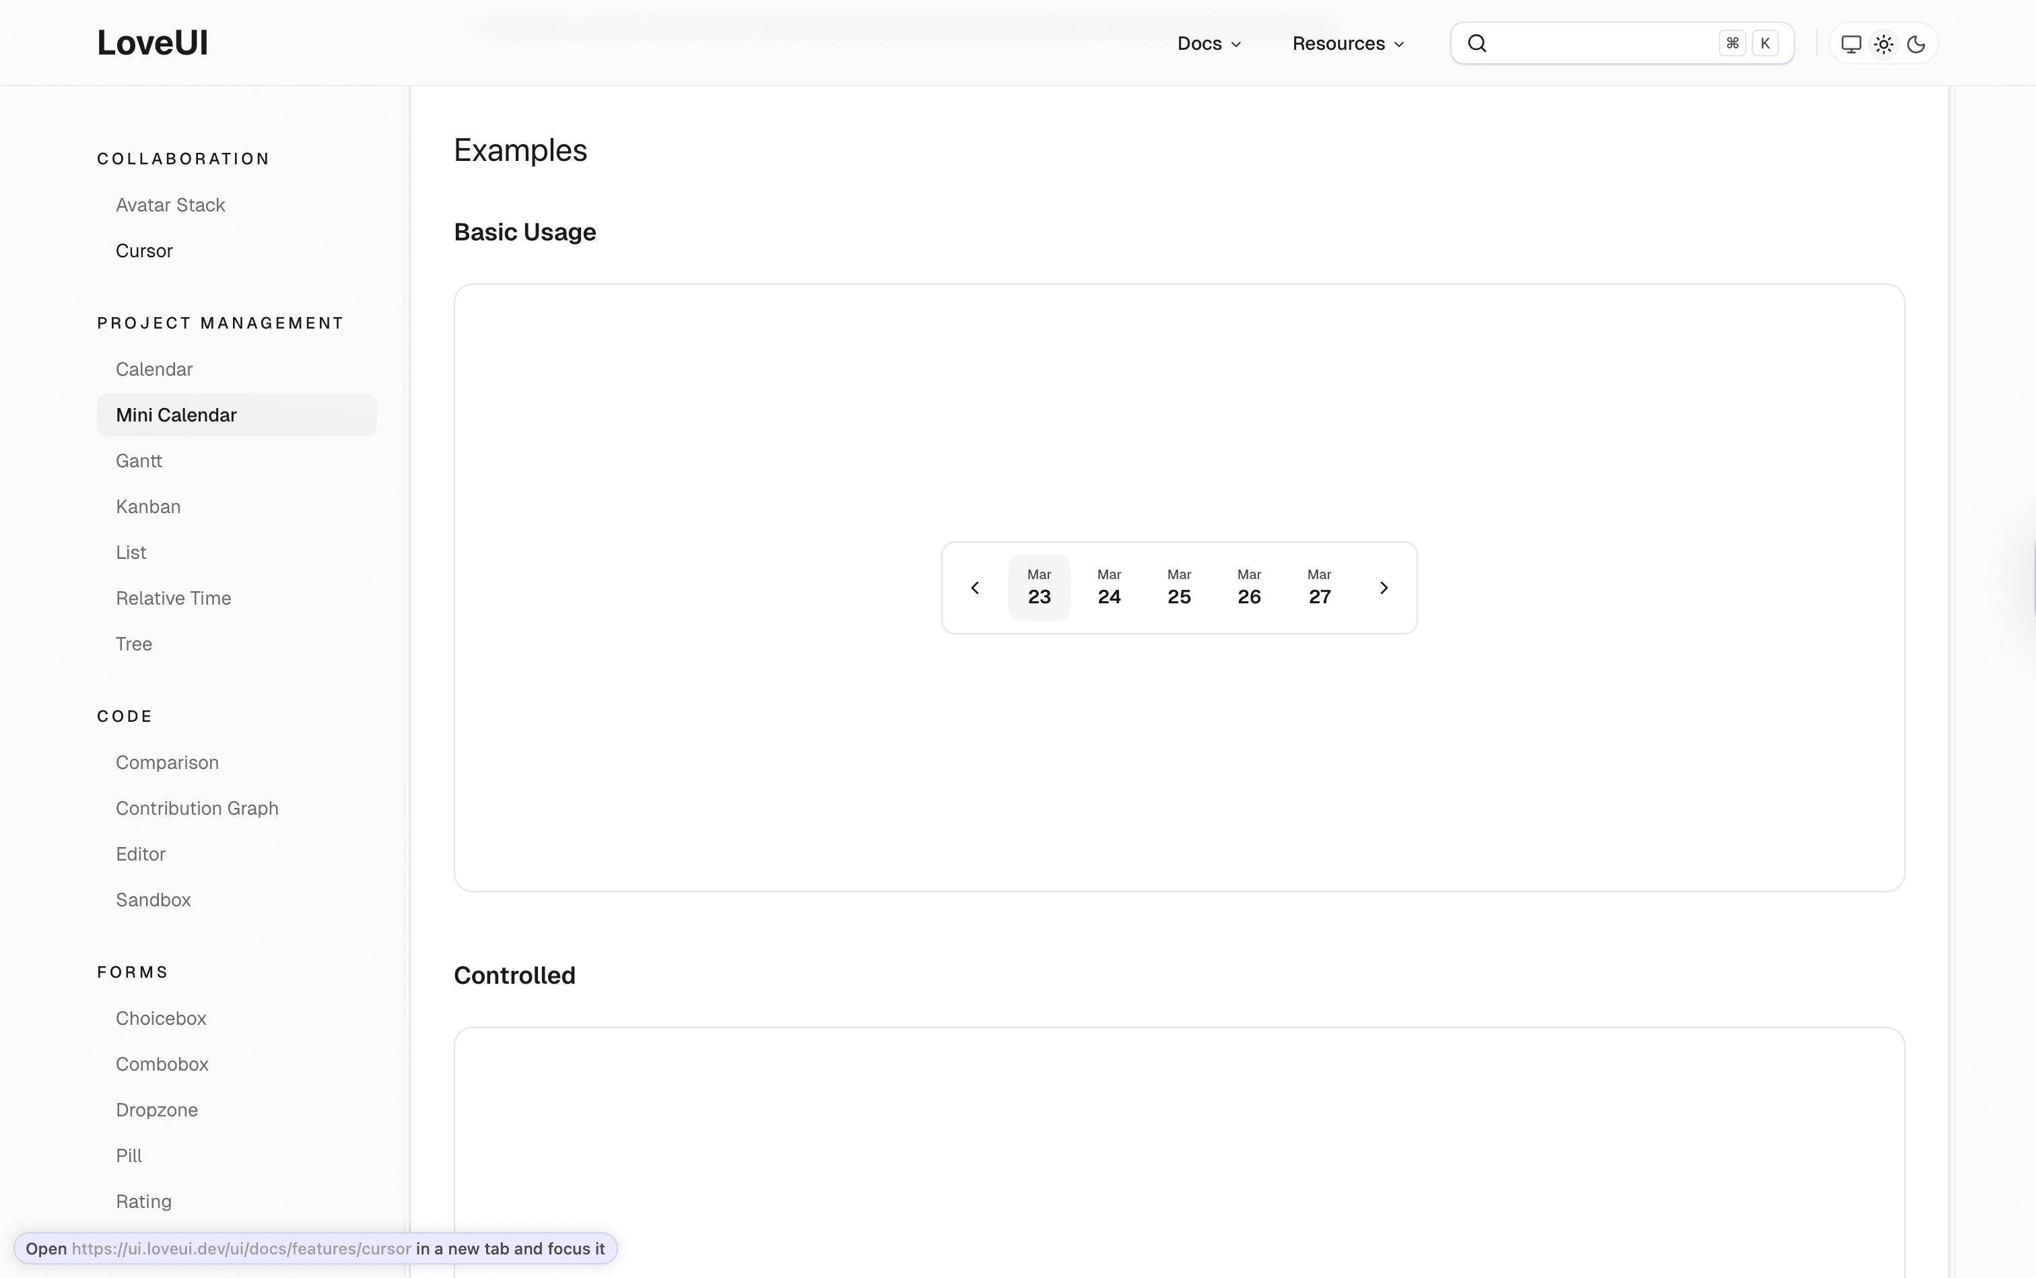This screenshot has width=2036, height=1278.
Task: Navigate to Kanban documentation
Action: point(148,506)
